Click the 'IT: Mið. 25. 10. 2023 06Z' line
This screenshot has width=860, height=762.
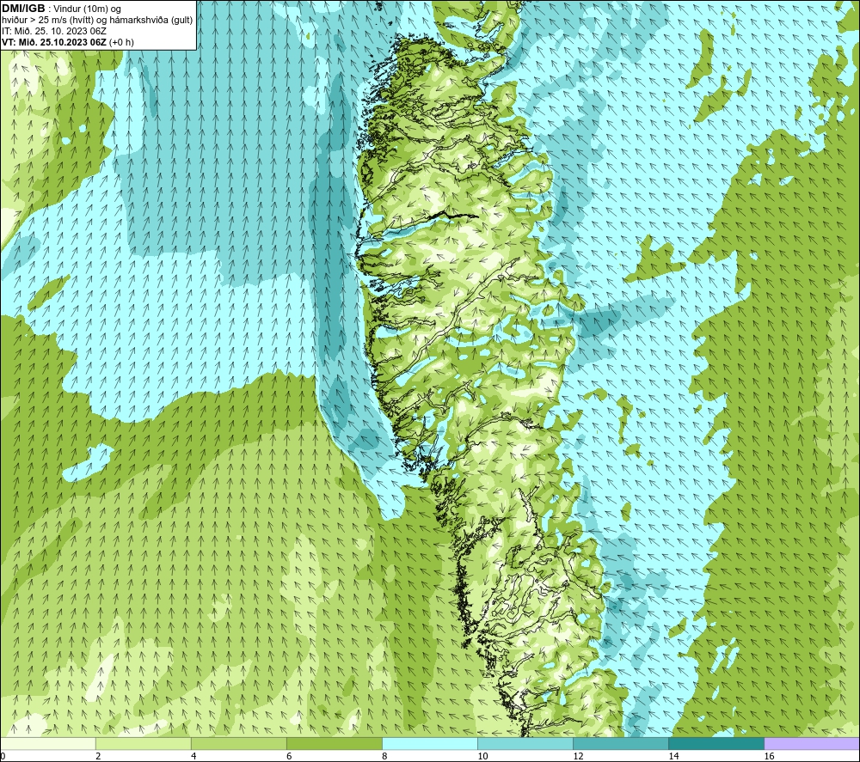tap(54, 31)
